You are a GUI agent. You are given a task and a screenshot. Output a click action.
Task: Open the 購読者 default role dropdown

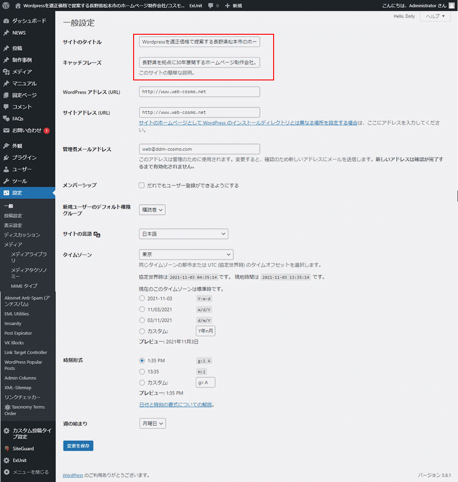point(152,210)
